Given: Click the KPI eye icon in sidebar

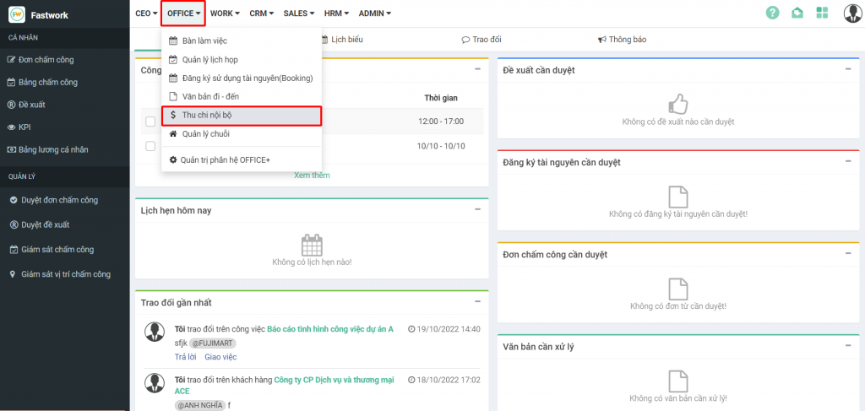Looking at the screenshot, I should (11, 127).
